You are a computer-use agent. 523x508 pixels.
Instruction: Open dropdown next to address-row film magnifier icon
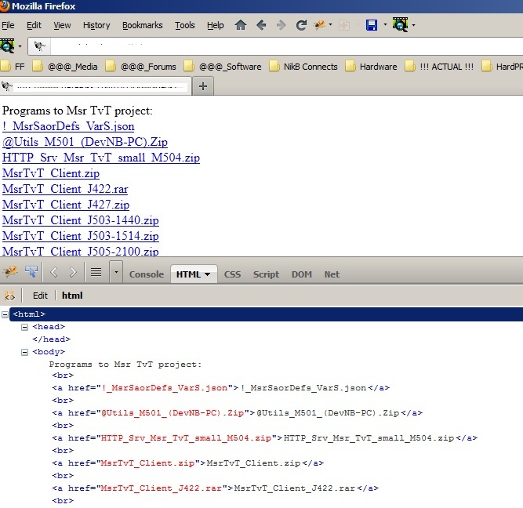point(20,46)
